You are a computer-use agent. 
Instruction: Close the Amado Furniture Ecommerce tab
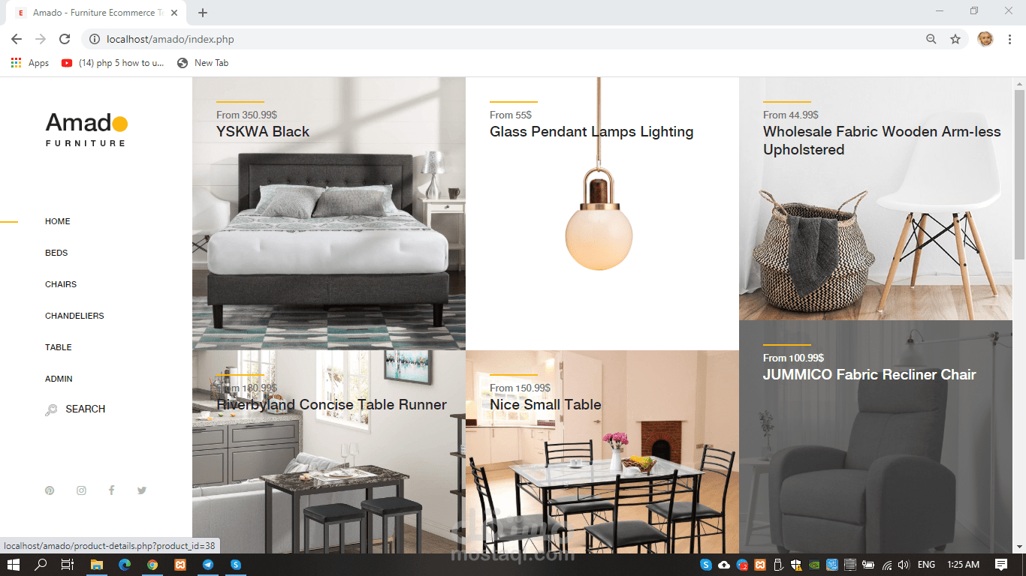(x=175, y=13)
